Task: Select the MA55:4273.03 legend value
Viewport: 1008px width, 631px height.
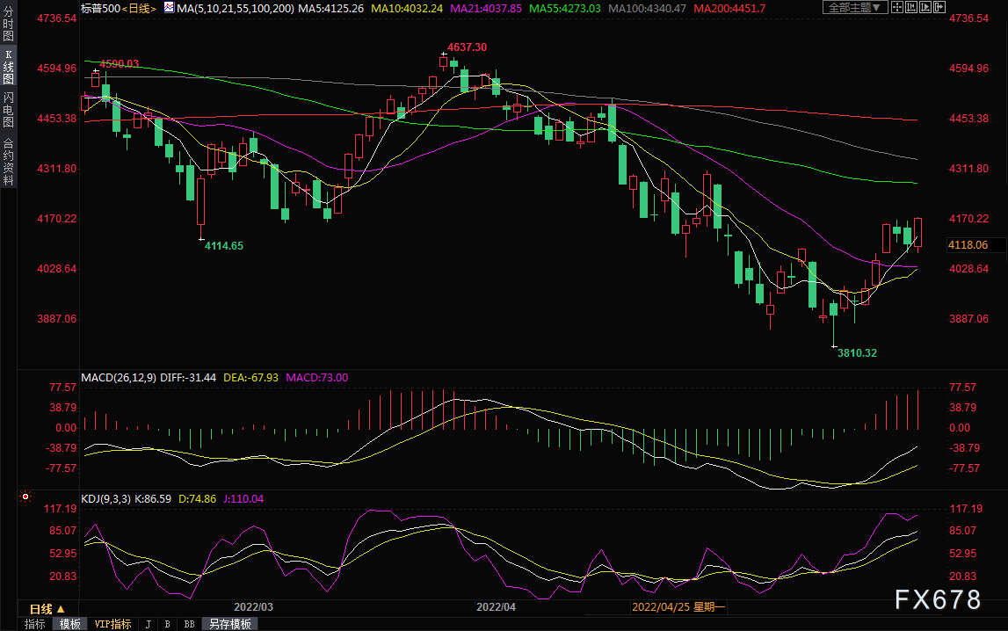Action: [x=565, y=9]
